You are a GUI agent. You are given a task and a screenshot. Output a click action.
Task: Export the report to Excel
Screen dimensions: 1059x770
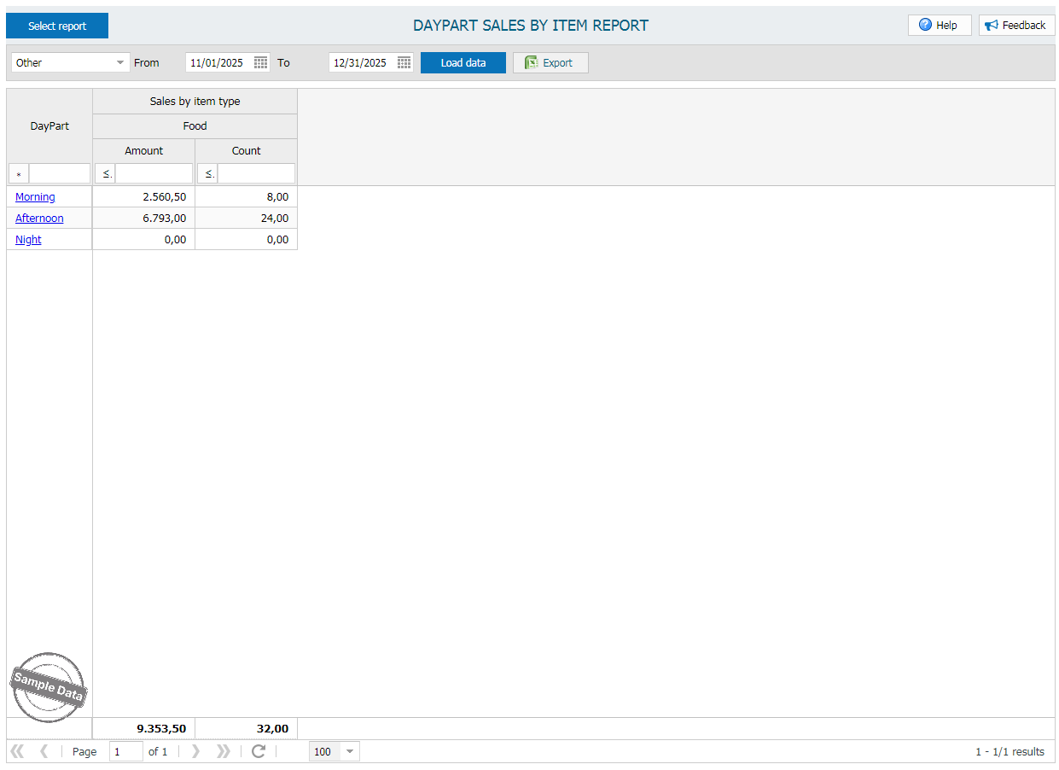point(550,62)
